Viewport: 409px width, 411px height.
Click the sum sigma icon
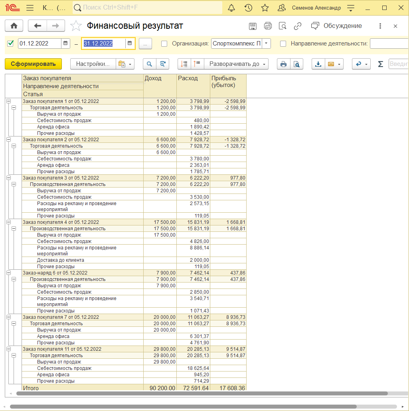pos(380,64)
